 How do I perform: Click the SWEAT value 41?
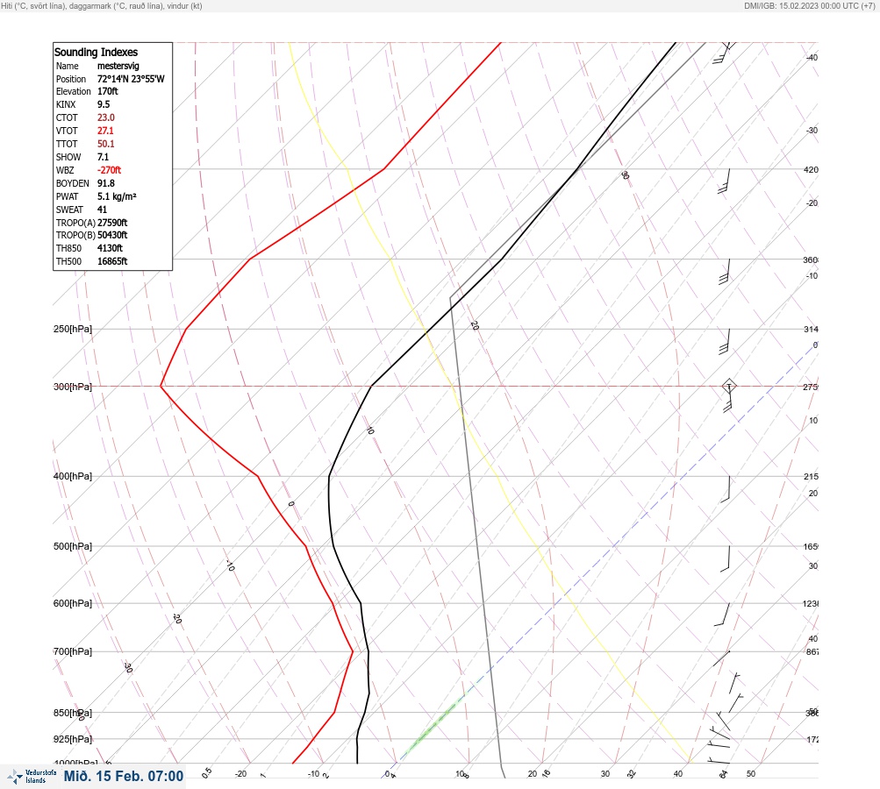pos(102,210)
